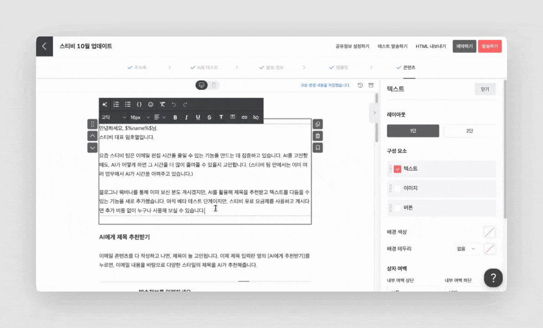
Task: Toggle underline formatting
Action: tap(198, 118)
